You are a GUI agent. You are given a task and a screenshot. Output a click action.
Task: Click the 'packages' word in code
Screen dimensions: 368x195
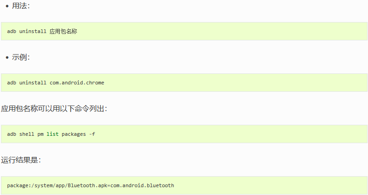click(x=74, y=134)
